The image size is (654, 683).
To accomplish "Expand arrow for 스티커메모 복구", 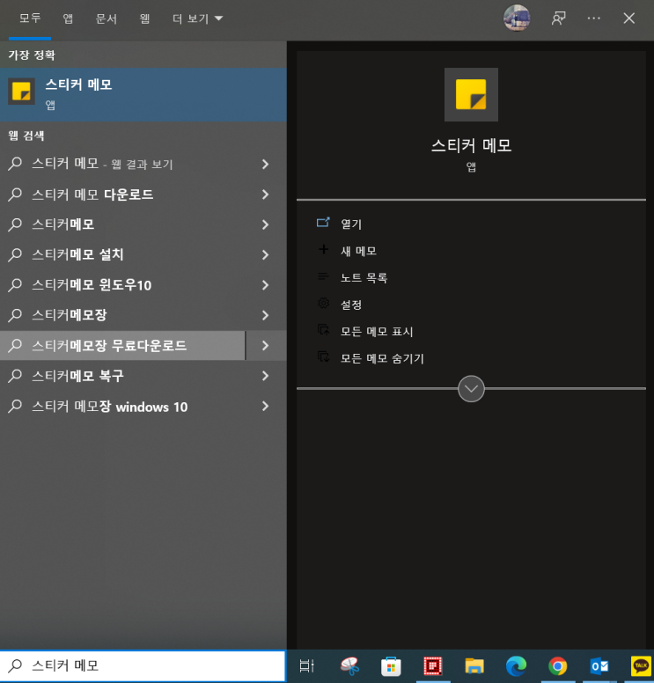I will pos(265,376).
